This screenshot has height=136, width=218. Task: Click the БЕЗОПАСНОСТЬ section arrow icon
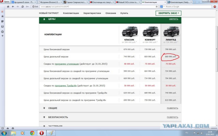pos(44,117)
